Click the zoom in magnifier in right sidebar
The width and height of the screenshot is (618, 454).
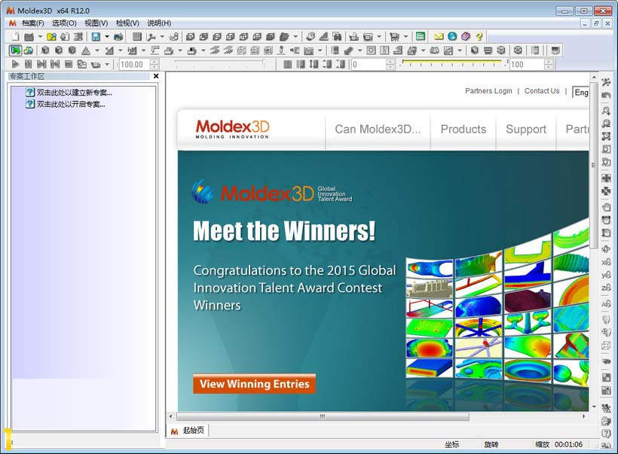pyautogui.click(x=606, y=111)
